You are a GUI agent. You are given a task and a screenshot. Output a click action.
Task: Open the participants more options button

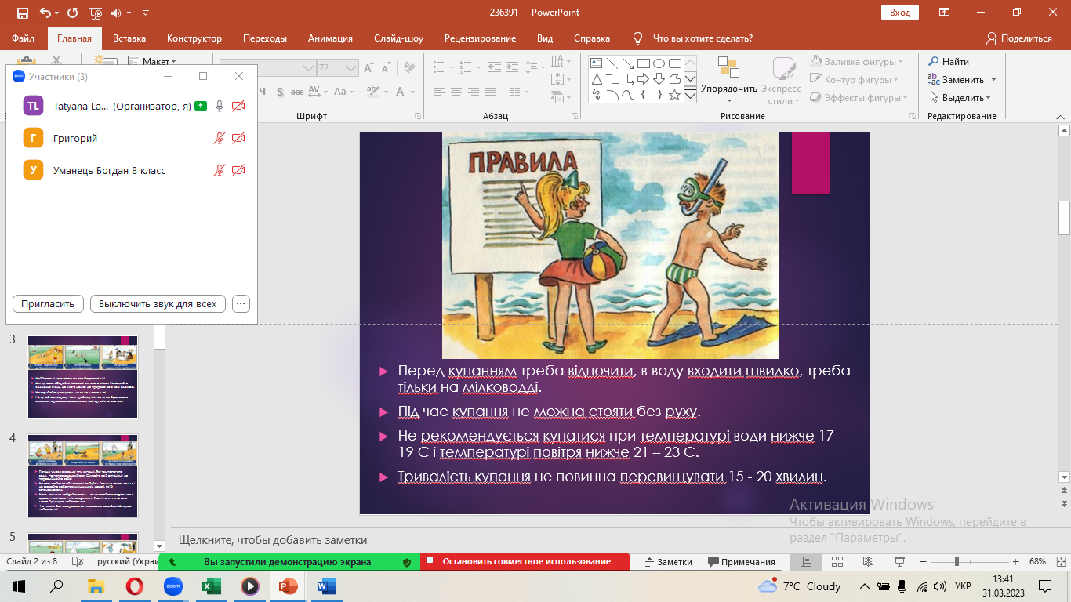[x=241, y=303]
